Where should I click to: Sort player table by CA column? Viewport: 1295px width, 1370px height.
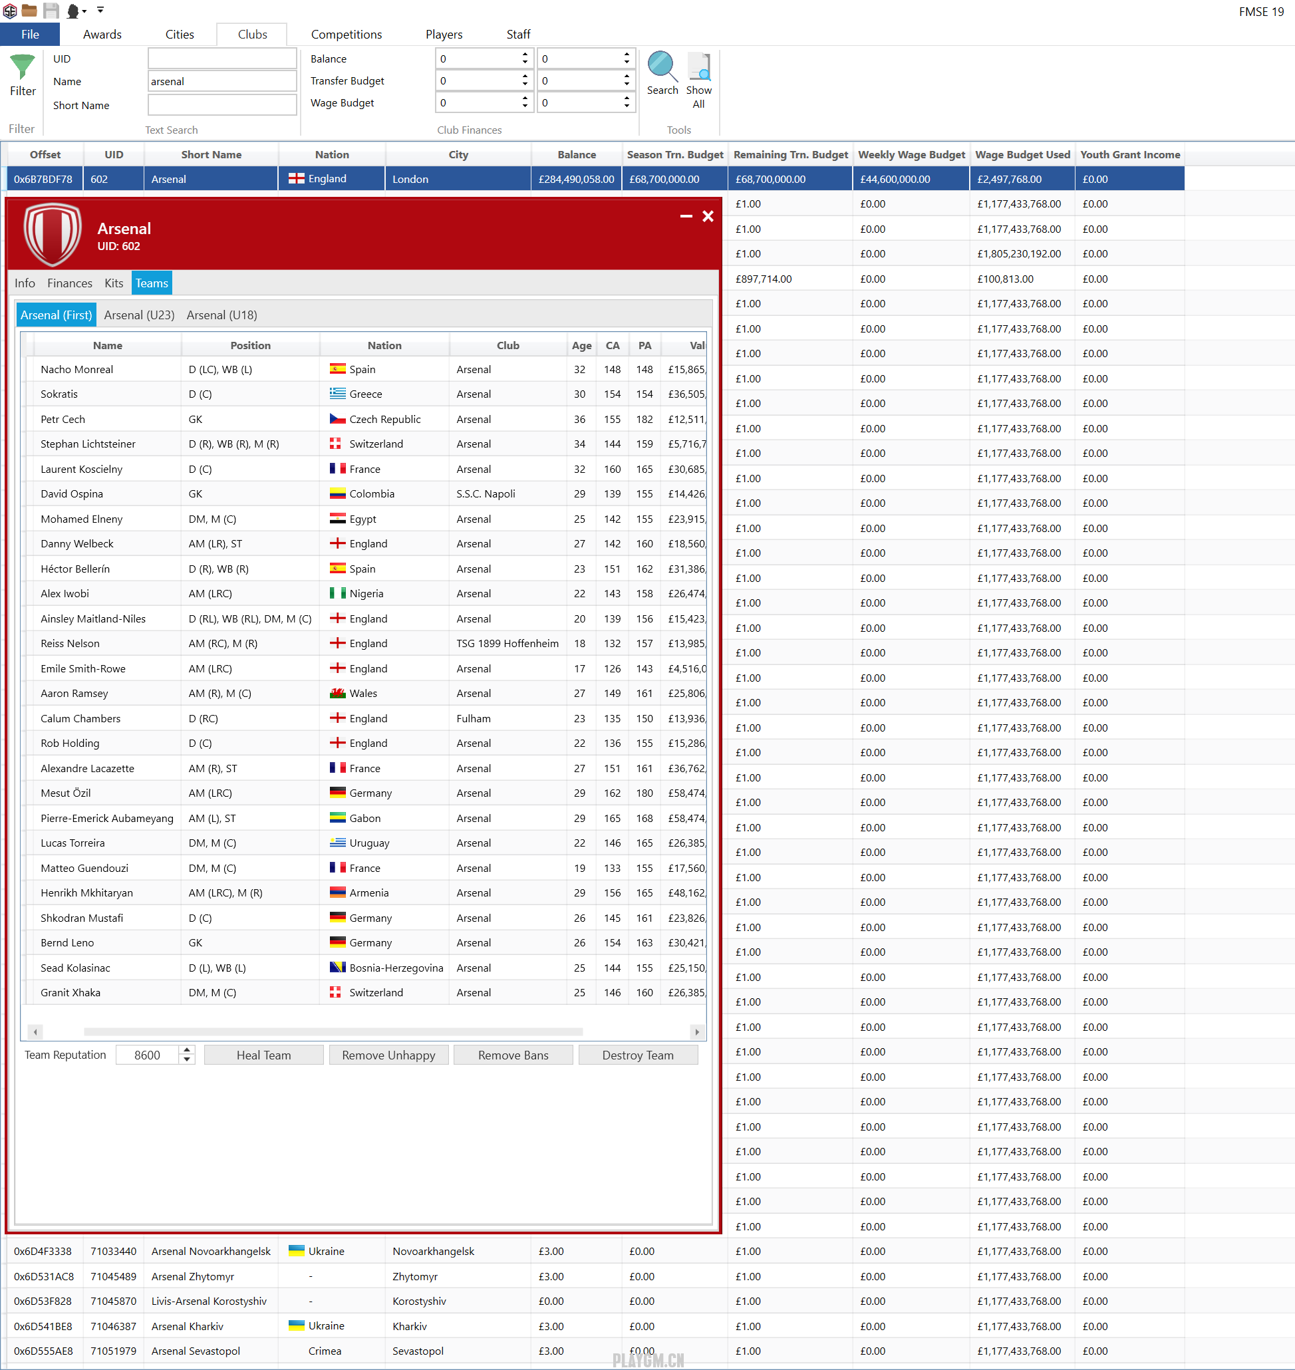[x=613, y=345]
